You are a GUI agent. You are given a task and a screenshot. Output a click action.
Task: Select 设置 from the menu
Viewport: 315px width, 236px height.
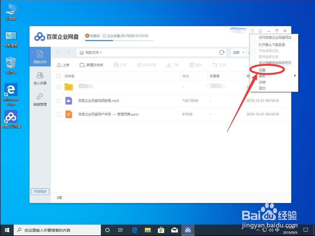coord(262,70)
